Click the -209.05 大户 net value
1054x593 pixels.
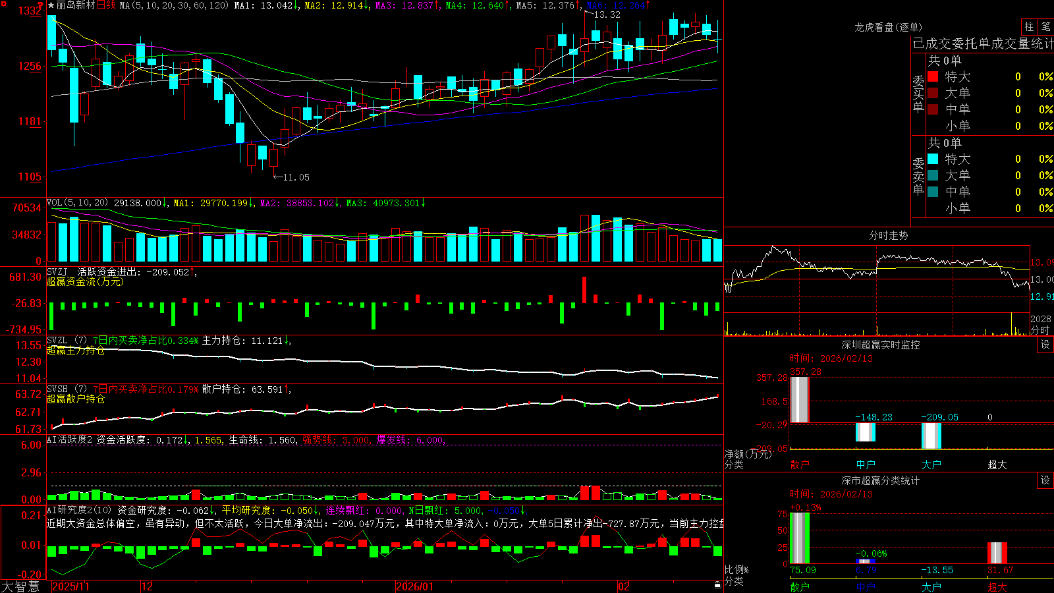click(x=939, y=417)
